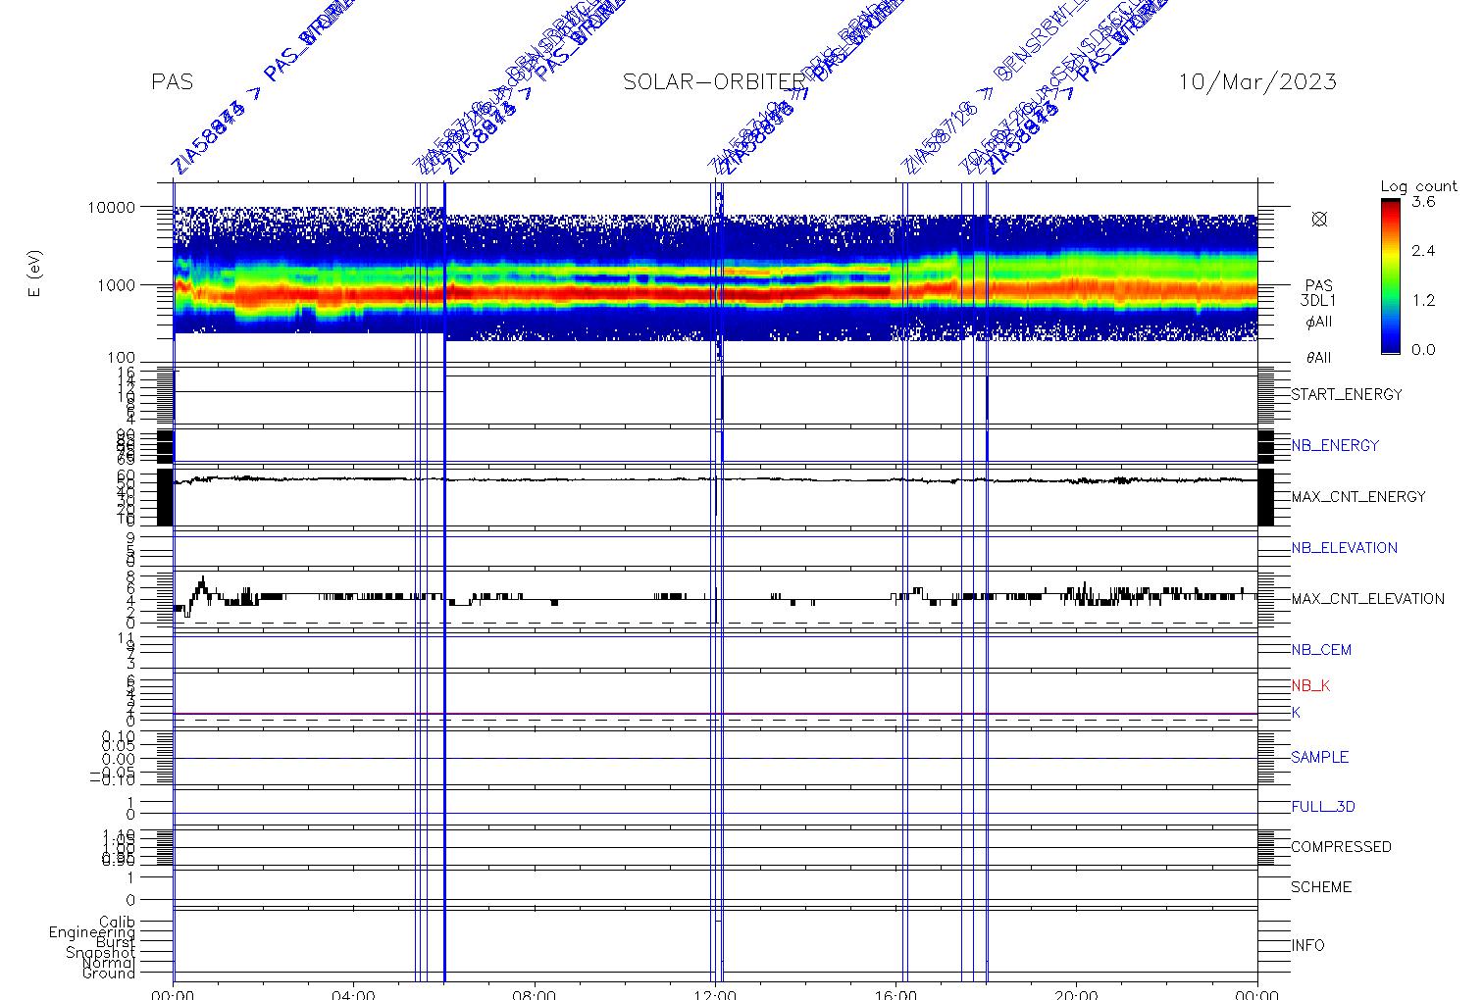Click the NB_ENERGY panel label
The width and height of the screenshot is (1483, 1000).
pos(1335,445)
